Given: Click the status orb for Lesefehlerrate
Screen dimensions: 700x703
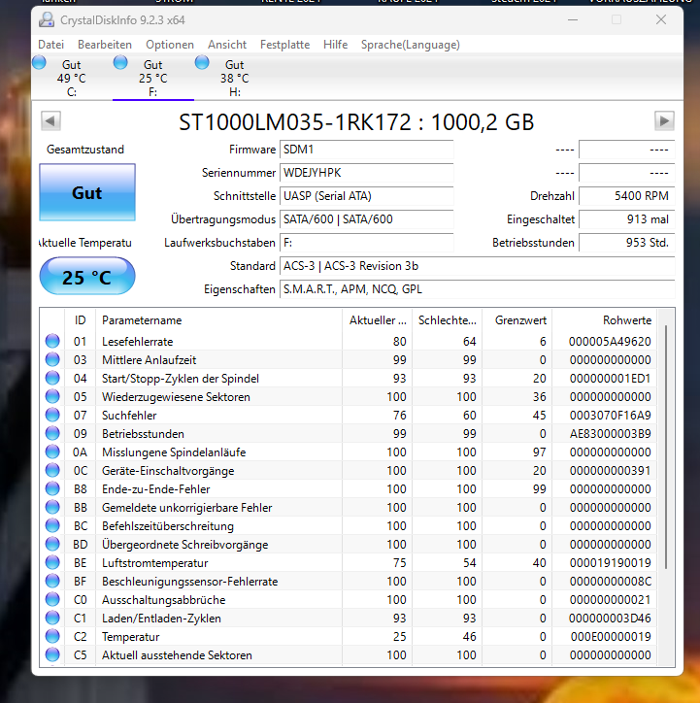Looking at the screenshot, I should pyautogui.click(x=52, y=341).
